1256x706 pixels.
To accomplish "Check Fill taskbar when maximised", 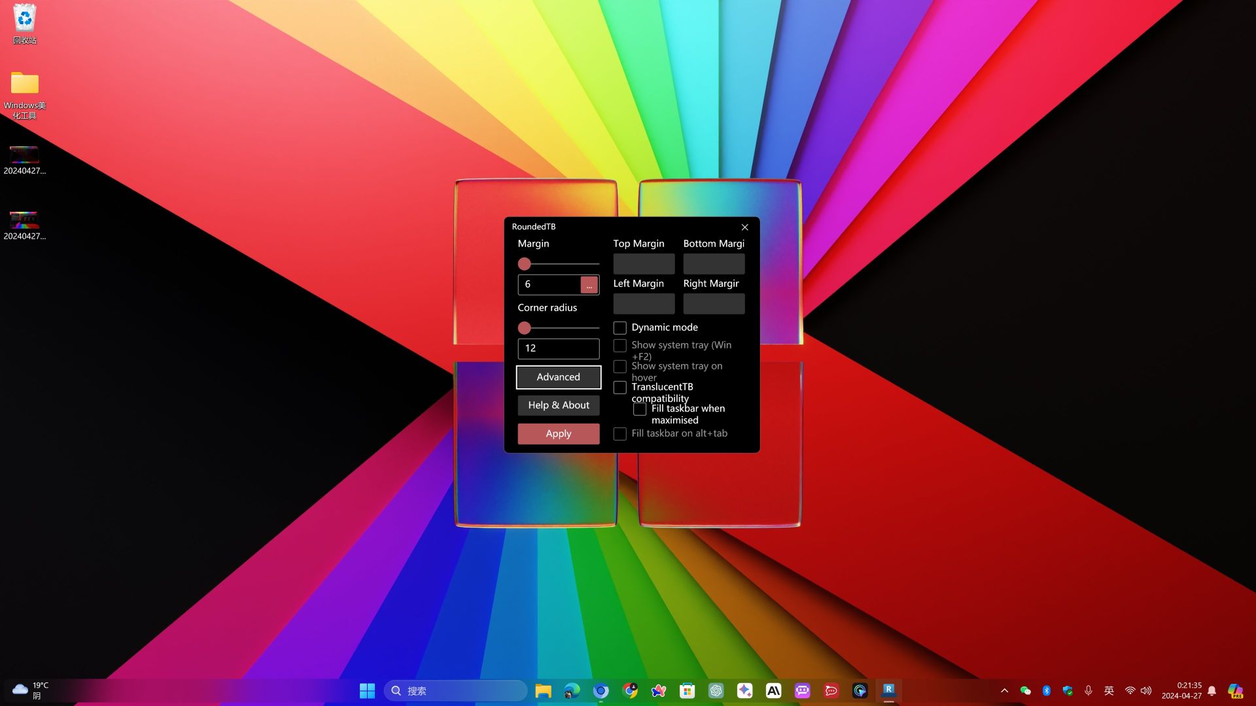I will tap(640, 409).
